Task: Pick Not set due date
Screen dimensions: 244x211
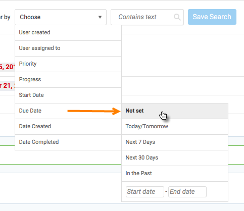Action: pos(175,111)
